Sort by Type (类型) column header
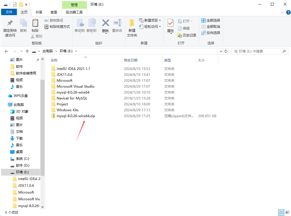Screen dimensions: 291x216 tap(168, 60)
